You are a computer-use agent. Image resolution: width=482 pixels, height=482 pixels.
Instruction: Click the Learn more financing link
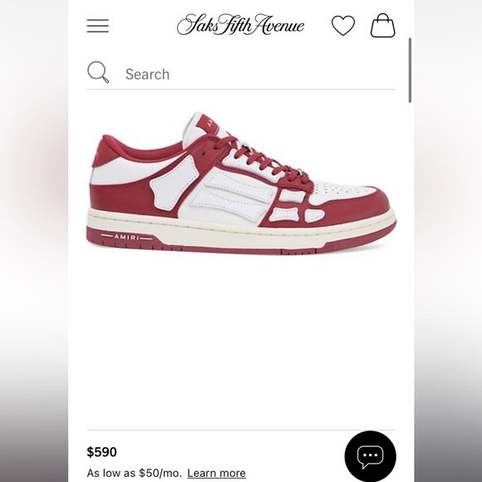[x=216, y=473]
